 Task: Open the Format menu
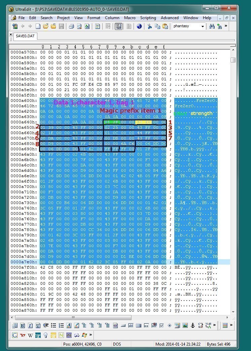94,18
